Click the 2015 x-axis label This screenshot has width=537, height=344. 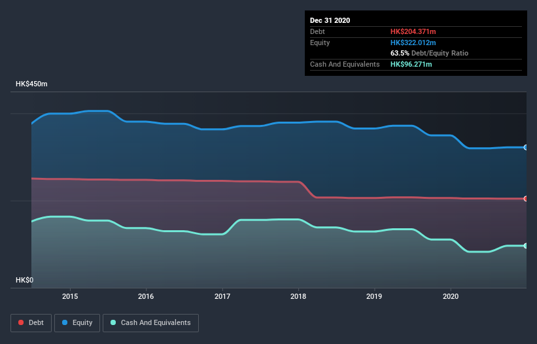point(70,296)
